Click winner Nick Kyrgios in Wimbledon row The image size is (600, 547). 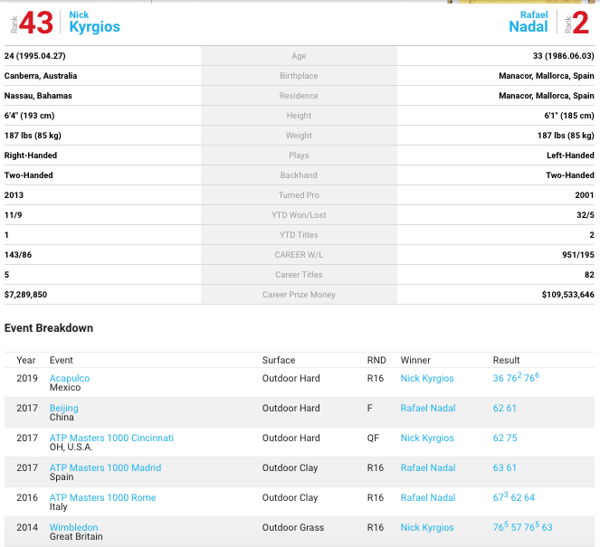[x=427, y=527]
